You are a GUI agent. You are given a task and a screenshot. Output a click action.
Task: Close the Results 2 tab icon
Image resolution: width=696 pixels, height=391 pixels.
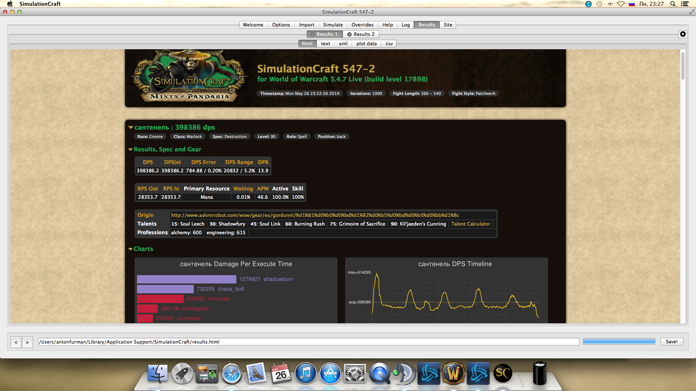349,34
